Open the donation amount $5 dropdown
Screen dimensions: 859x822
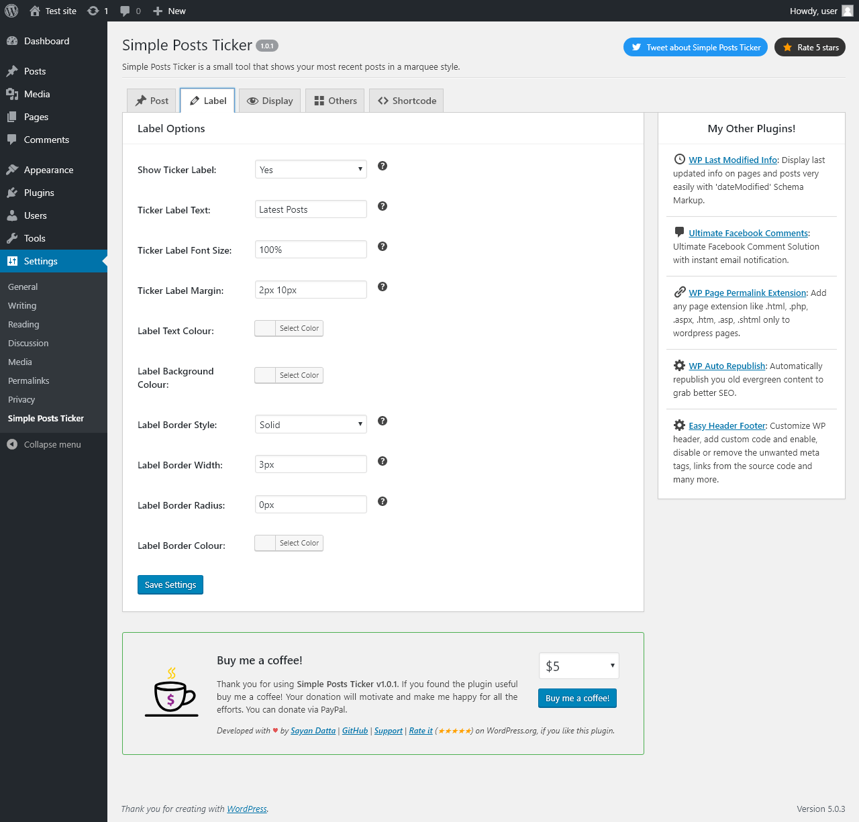click(579, 666)
